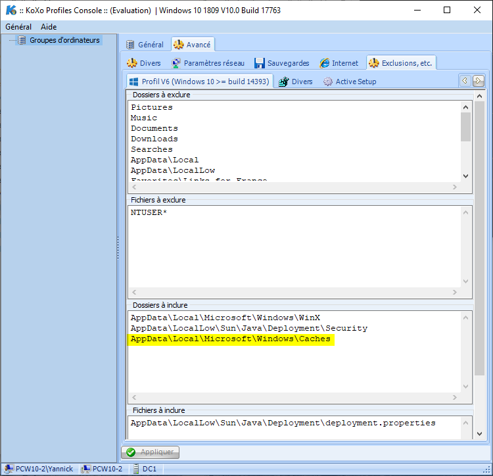The width and height of the screenshot is (493, 476).
Task: Click the AppData\LocalLow excluded folder line
Action: click(x=173, y=170)
